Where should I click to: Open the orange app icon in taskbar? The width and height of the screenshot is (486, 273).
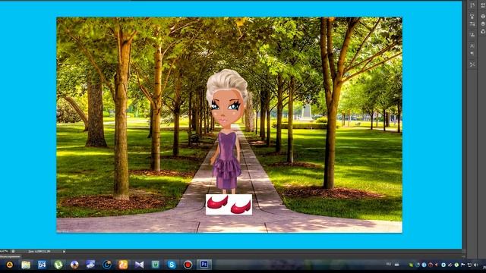click(x=123, y=265)
